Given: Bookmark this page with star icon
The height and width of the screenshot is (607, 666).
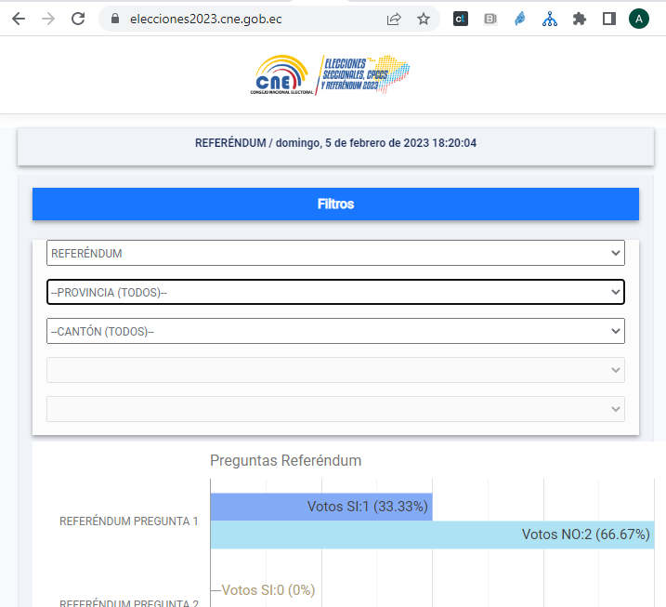Looking at the screenshot, I should (x=423, y=20).
